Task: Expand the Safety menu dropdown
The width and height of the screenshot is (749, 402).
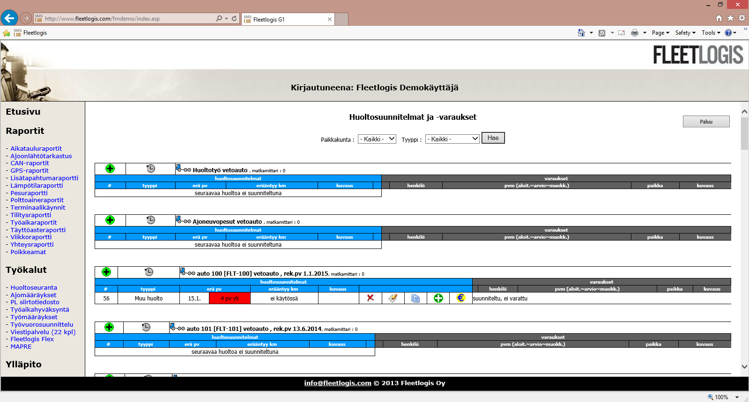Action: [685, 33]
